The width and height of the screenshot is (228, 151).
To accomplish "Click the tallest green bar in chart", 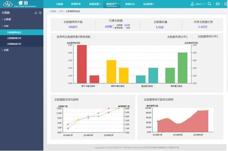I will click(182, 68).
